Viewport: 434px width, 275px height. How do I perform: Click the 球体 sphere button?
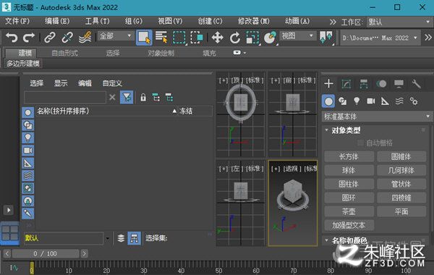pyautogui.click(x=349, y=170)
